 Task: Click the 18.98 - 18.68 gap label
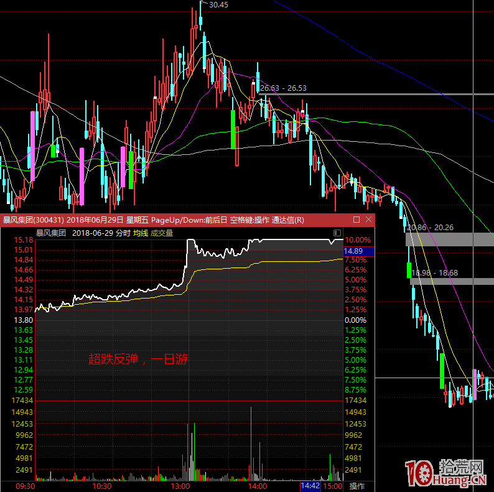(435, 273)
